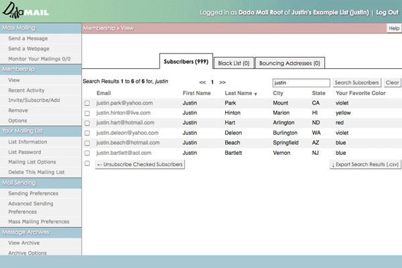Open the Bouncing Addresses tab
The image size is (402, 268).
click(289, 63)
